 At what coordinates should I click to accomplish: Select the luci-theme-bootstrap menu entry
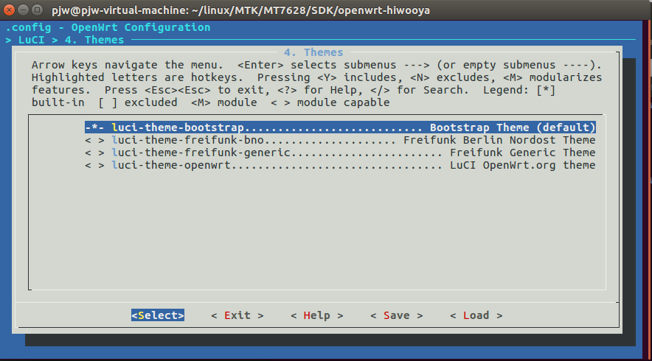coord(340,127)
